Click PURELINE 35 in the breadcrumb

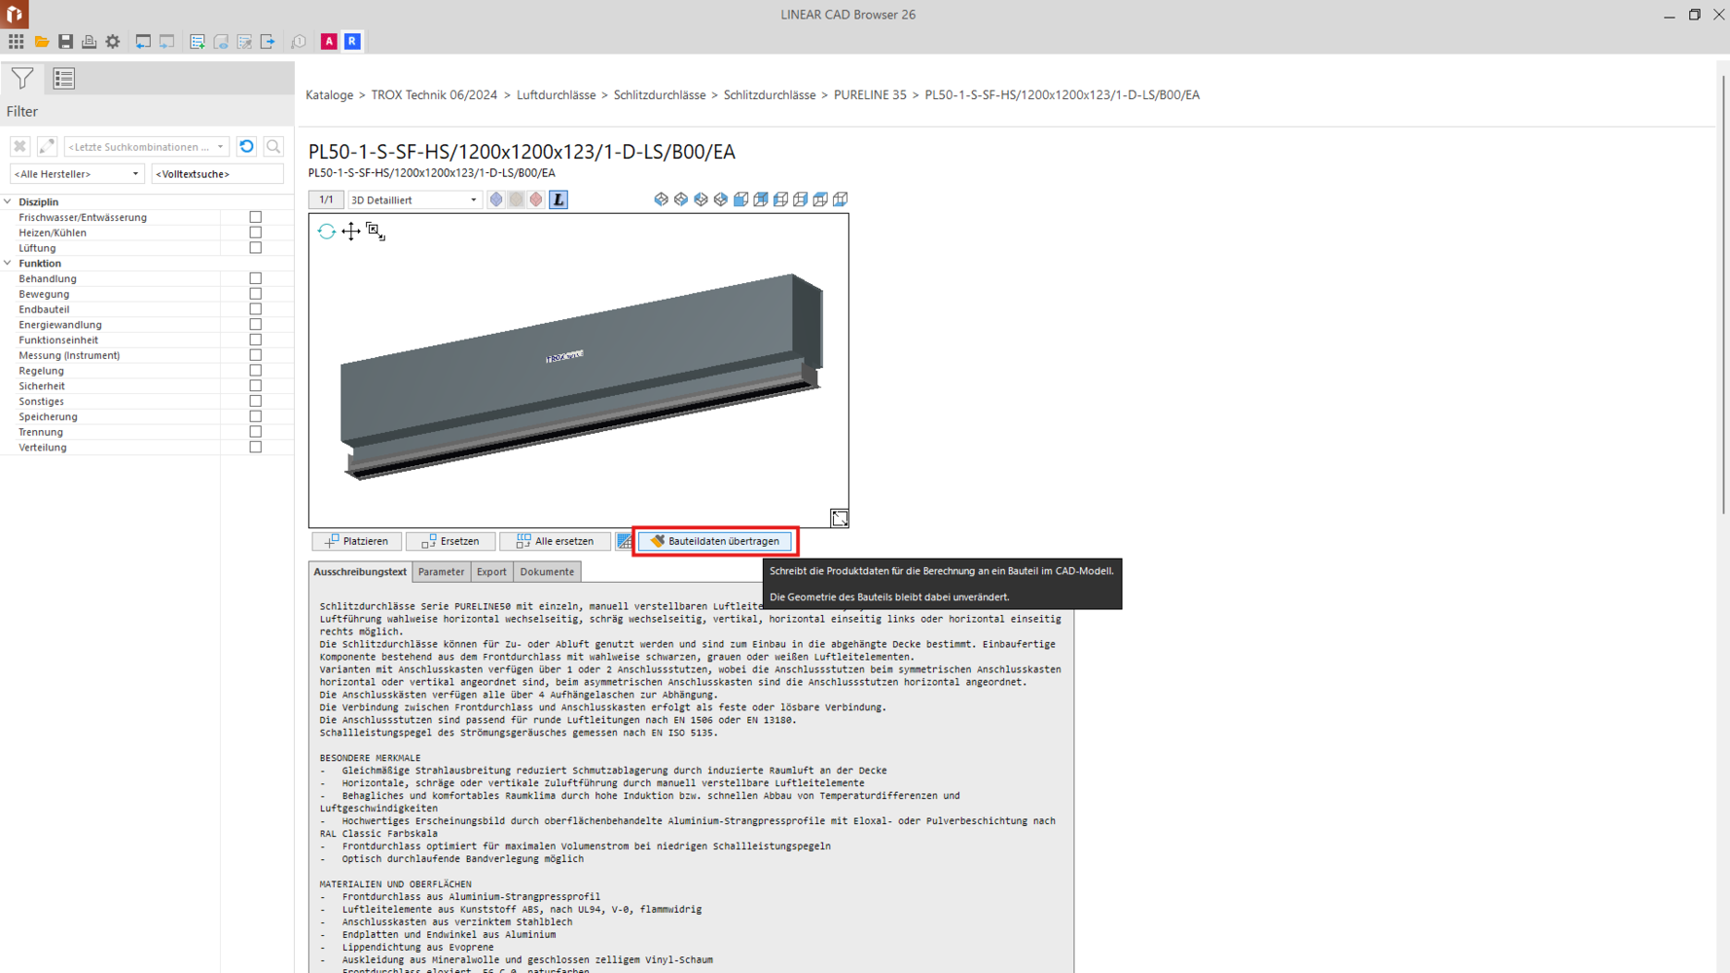pyautogui.click(x=869, y=95)
